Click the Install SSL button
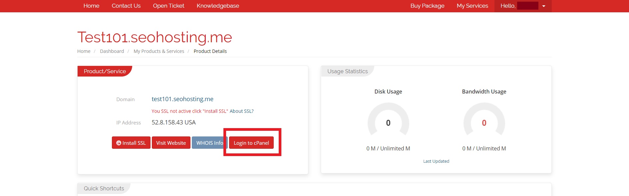Viewport: 629px width, 196px height. coord(131,143)
